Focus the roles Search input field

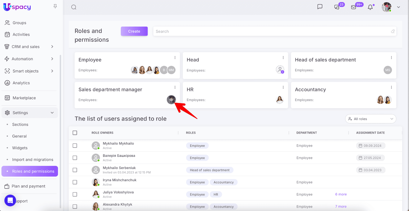(271, 31)
